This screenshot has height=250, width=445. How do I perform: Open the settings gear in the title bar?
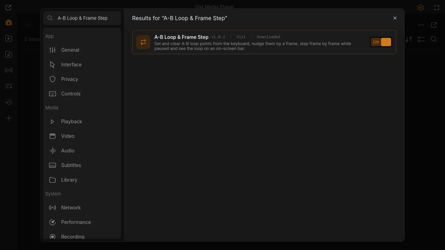pos(421,7)
